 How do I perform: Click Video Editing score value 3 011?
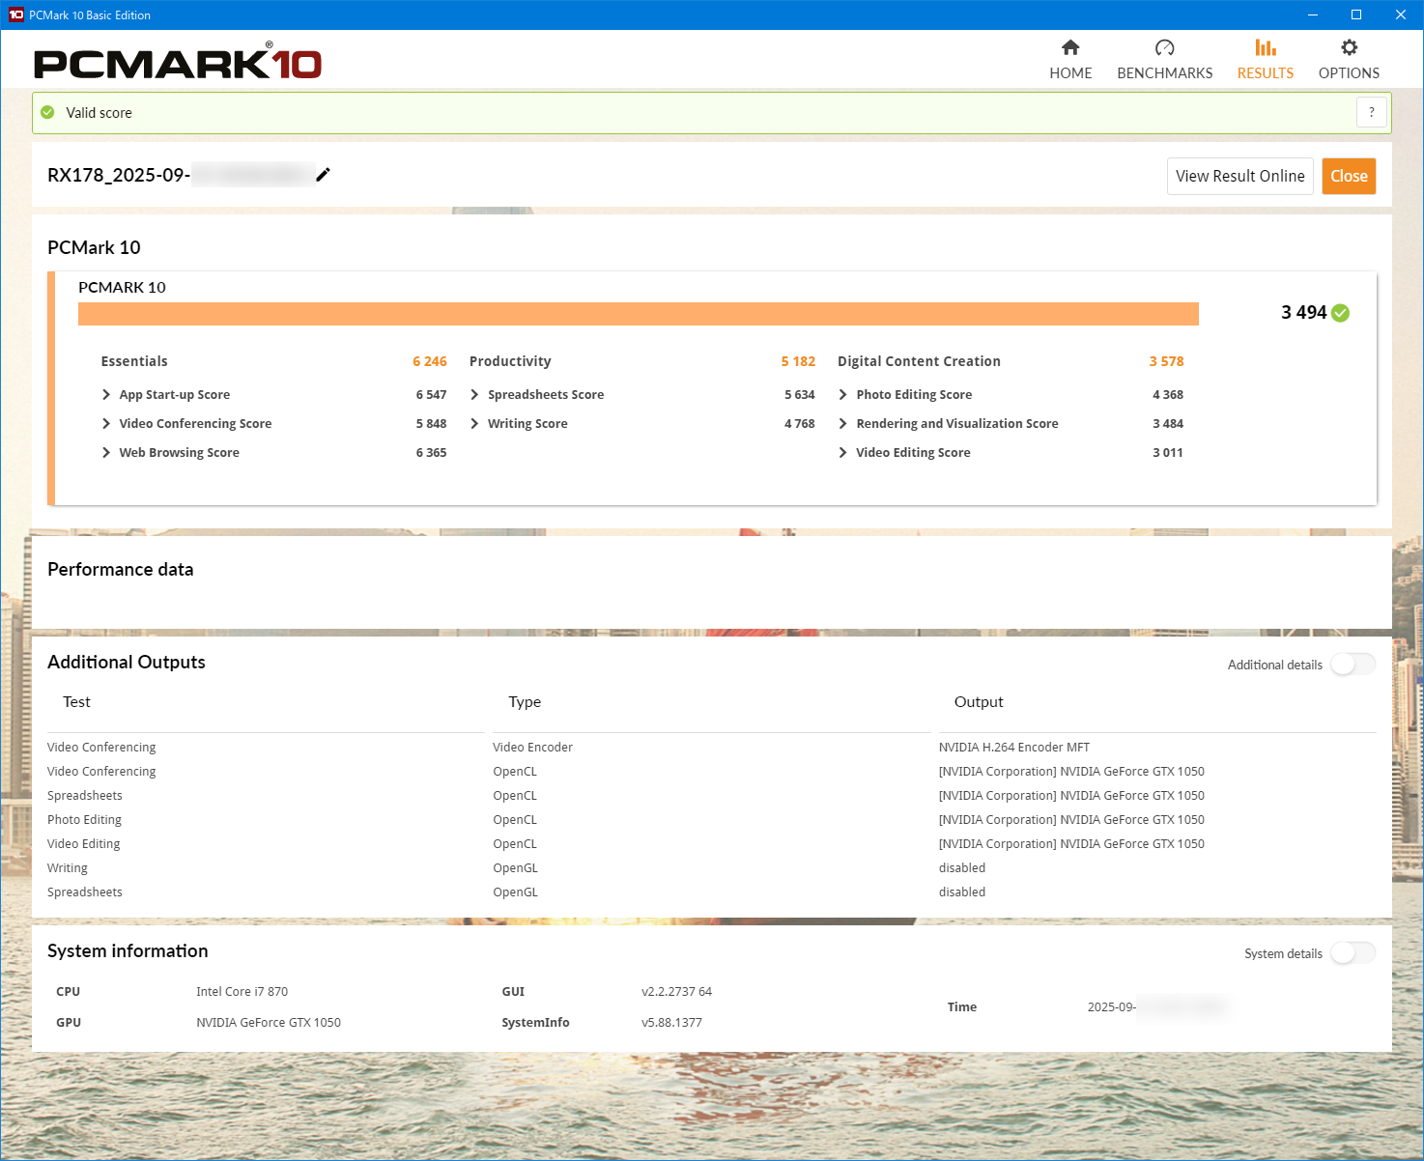[1167, 453]
